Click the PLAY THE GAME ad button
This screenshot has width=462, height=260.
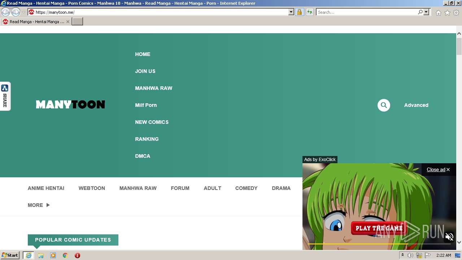click(379, 228)
